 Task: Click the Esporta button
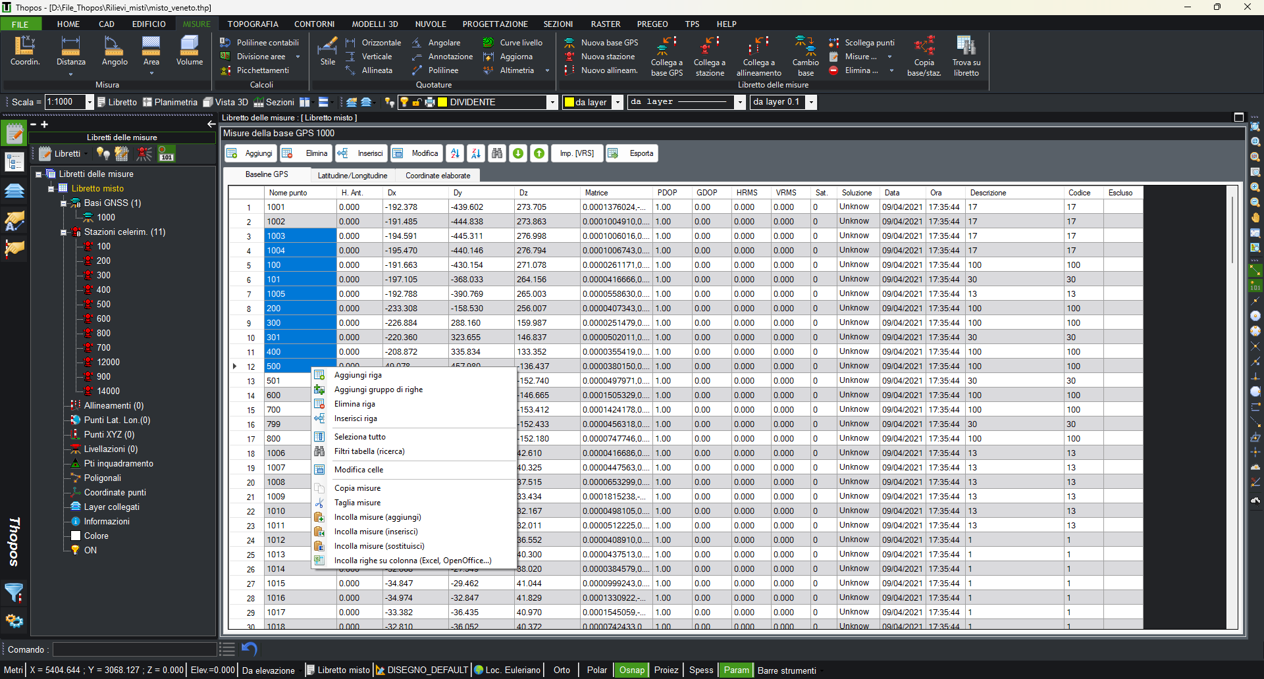[632, 153]
